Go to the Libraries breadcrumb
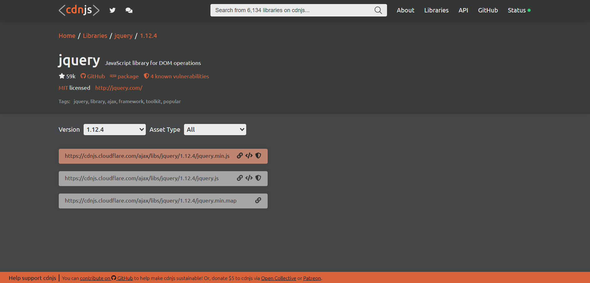The height and width of the screenshot is (283, 590). tap(95, 36)
